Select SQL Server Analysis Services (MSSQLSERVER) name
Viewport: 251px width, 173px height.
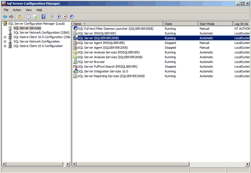pyautogui.click(x=109, y=52)
